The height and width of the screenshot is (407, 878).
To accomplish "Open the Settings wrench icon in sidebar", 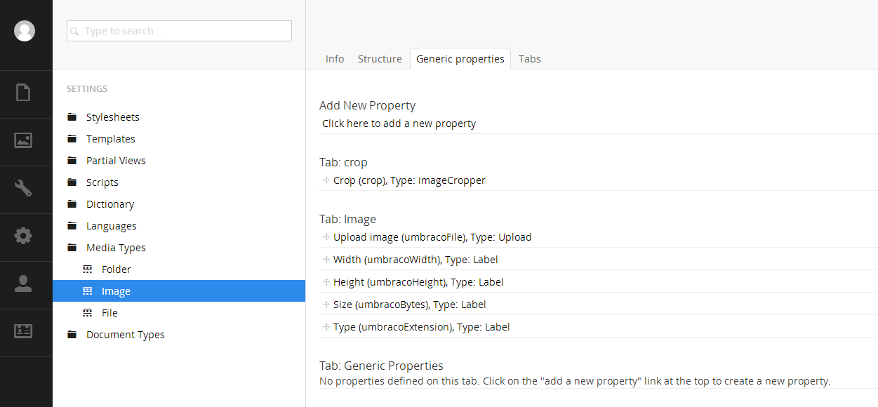I will (x=23, y=187).
